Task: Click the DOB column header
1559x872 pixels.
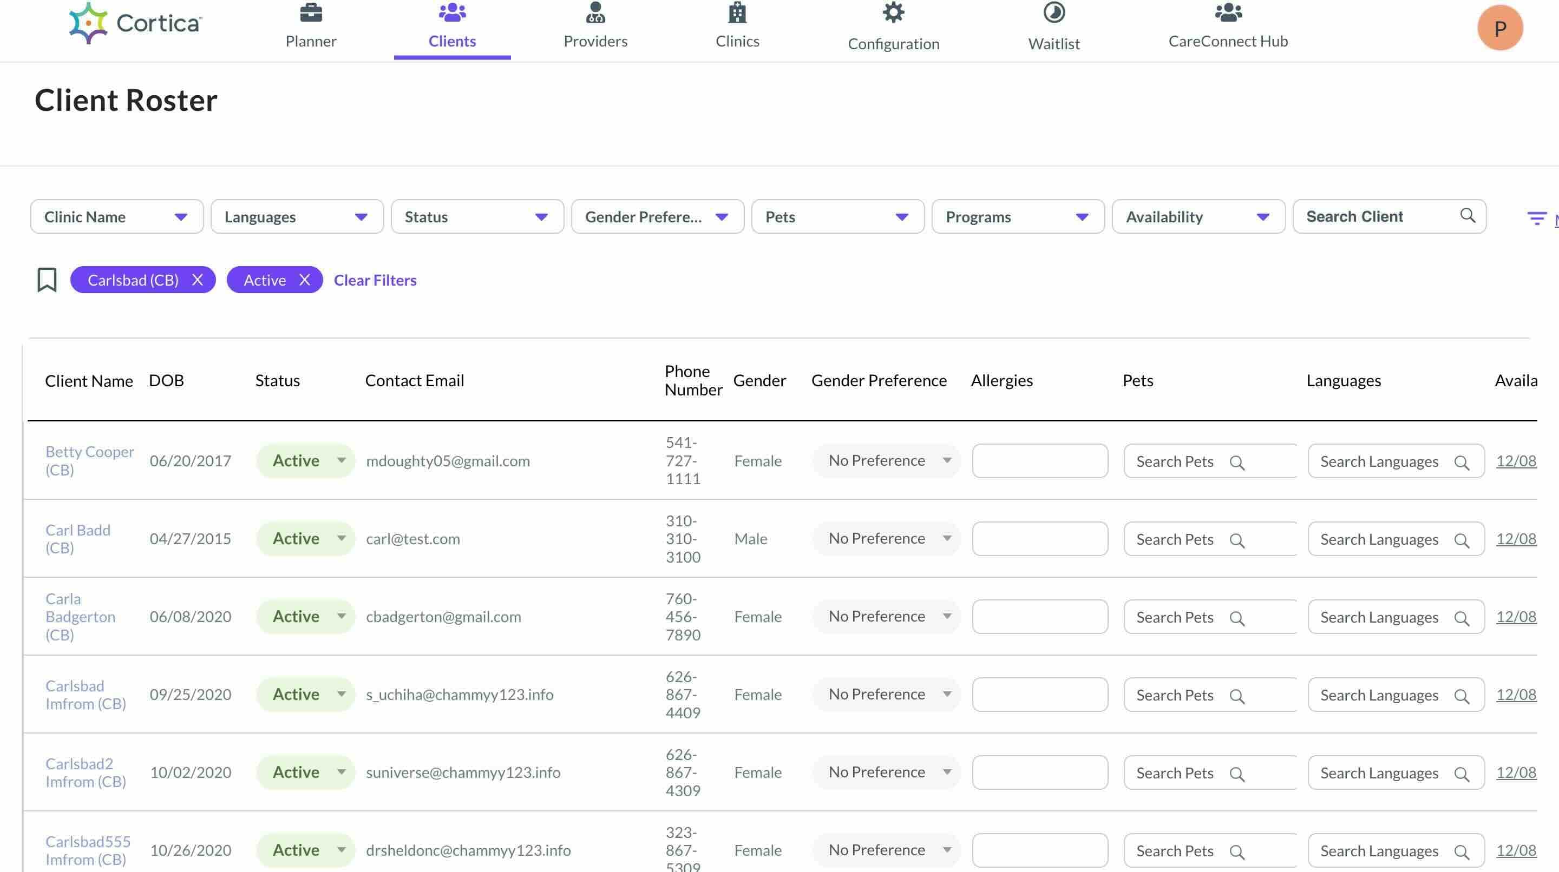Action: (x=166, y=380)
